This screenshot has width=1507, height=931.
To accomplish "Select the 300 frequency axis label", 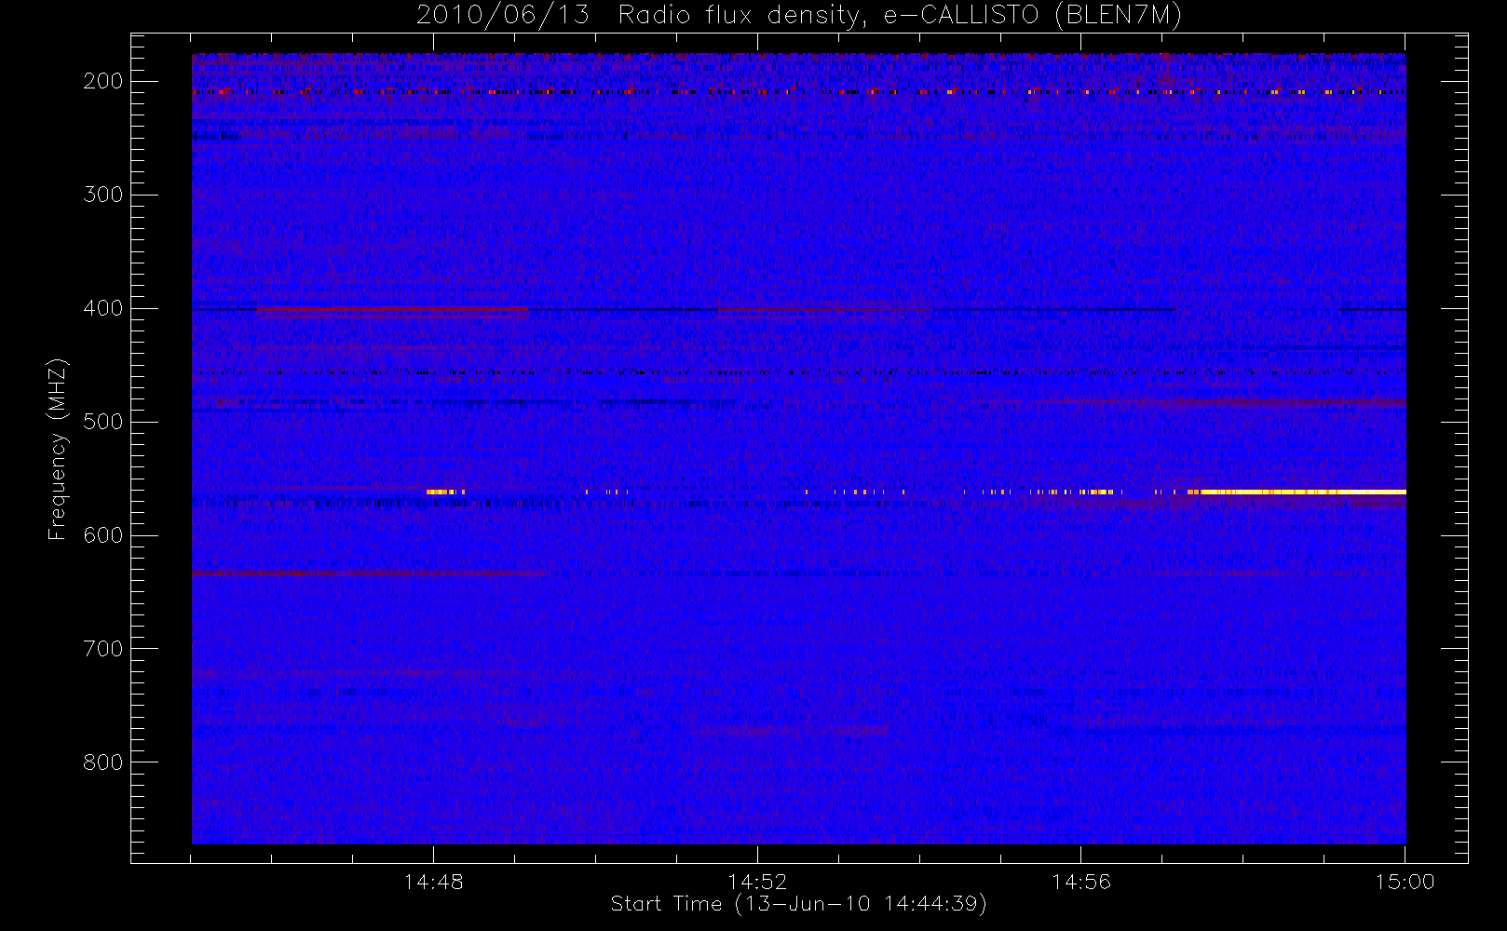I will click(103, 195).
